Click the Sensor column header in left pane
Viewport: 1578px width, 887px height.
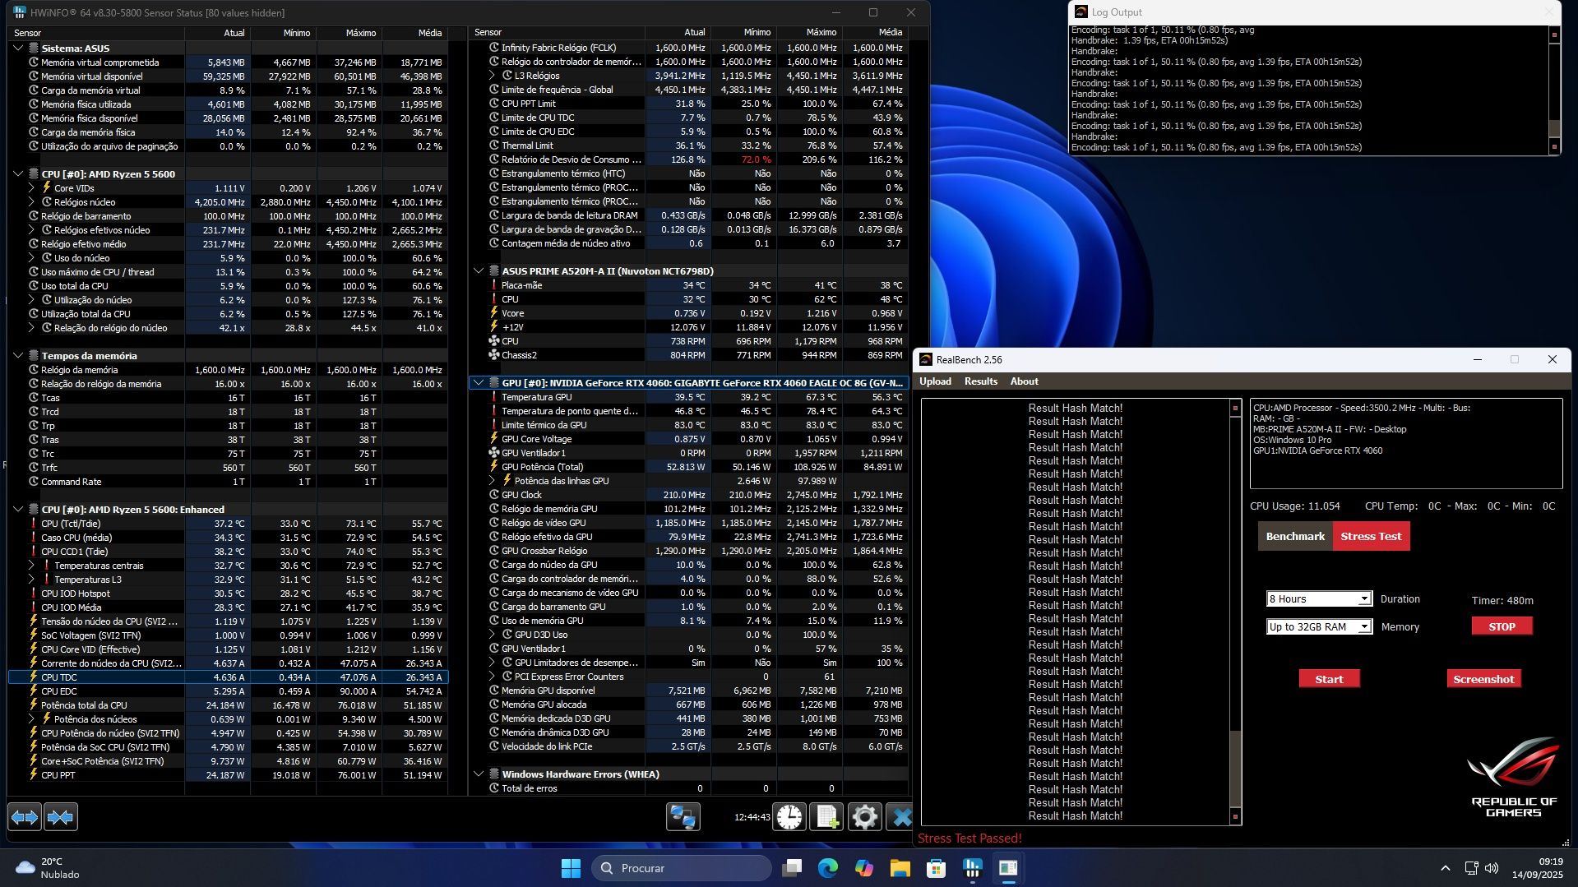(97, 33)
